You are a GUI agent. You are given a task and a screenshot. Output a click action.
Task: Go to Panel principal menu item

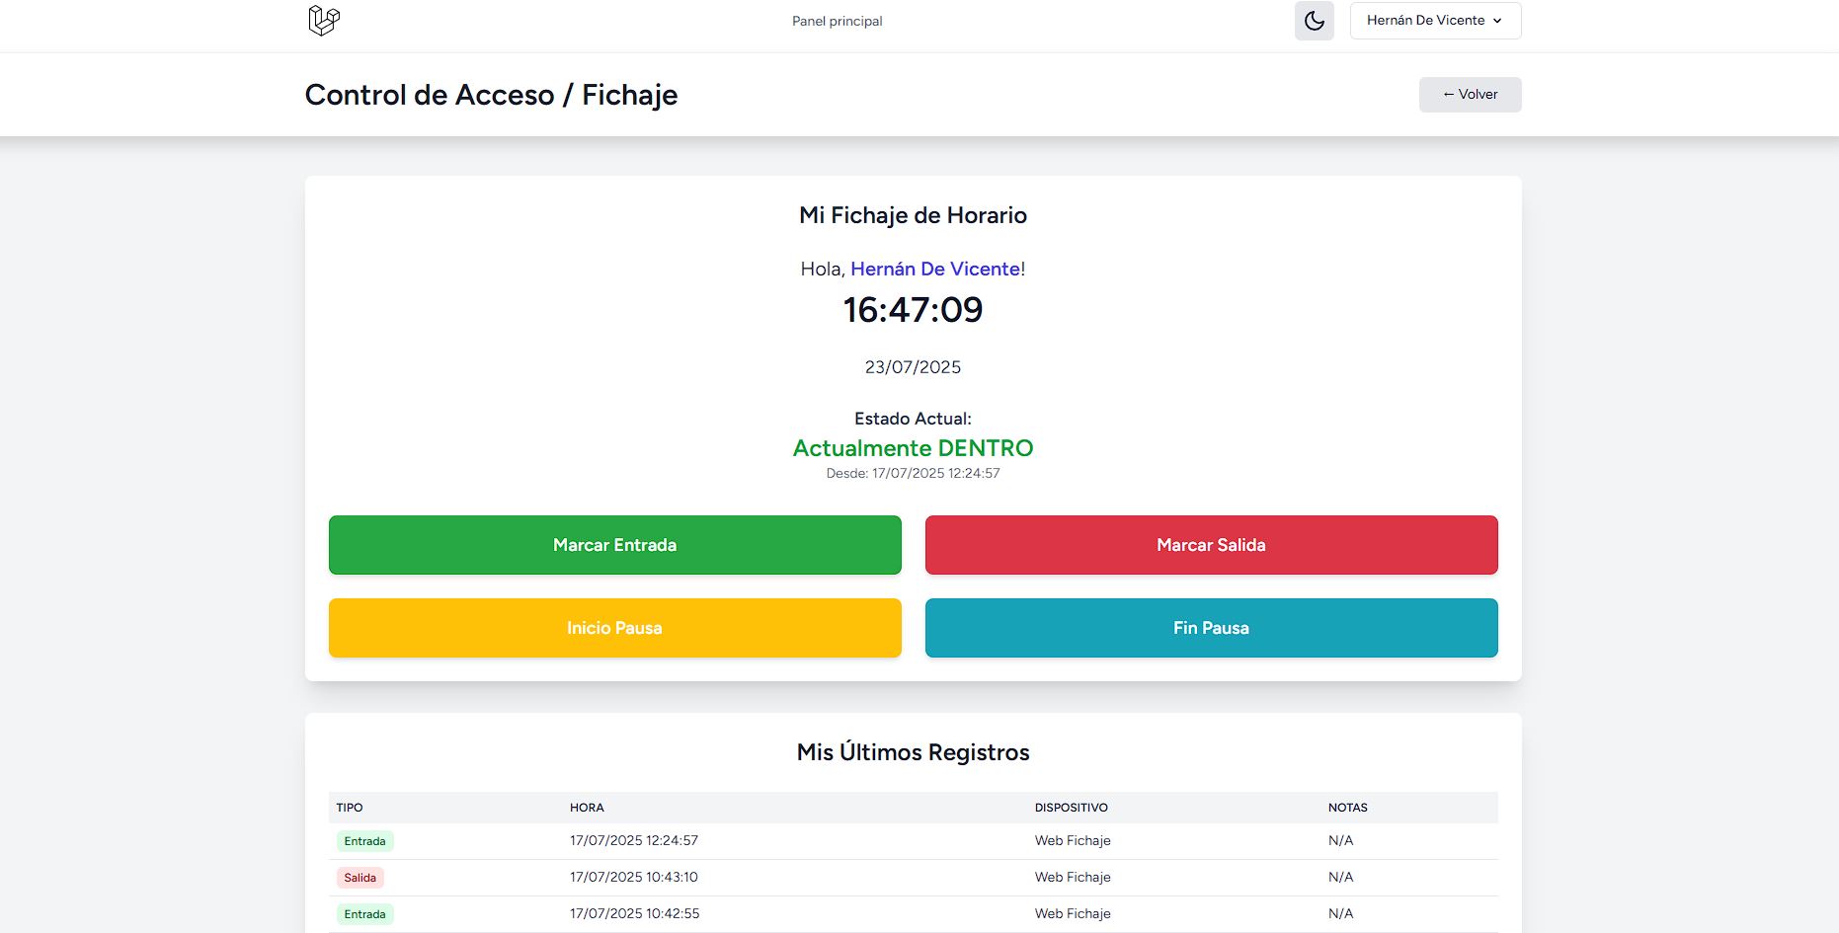coord(837,22)
